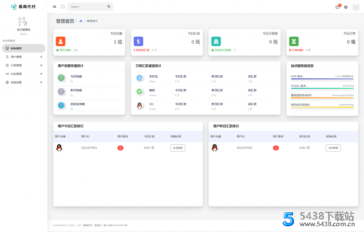364x232 pixels.
Task: Click the home icon in breadcrumb
Action: click(81, 21)
